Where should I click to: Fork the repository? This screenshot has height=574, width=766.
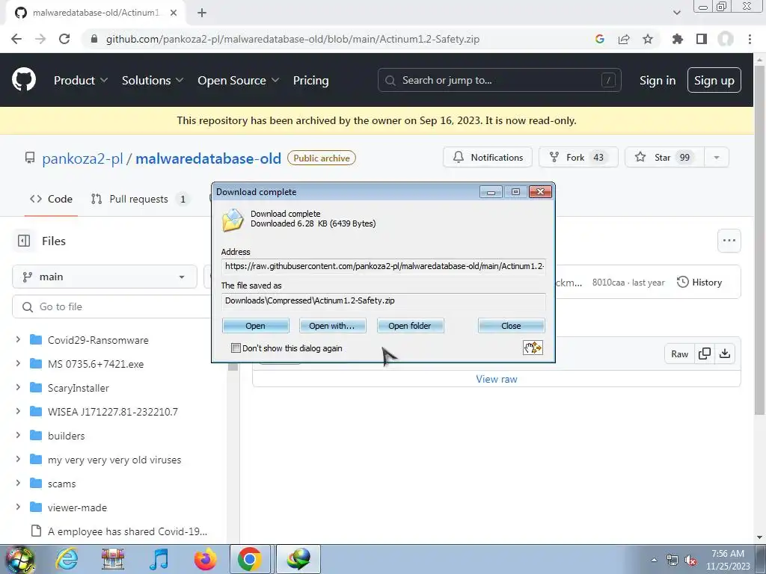point(578,157)
